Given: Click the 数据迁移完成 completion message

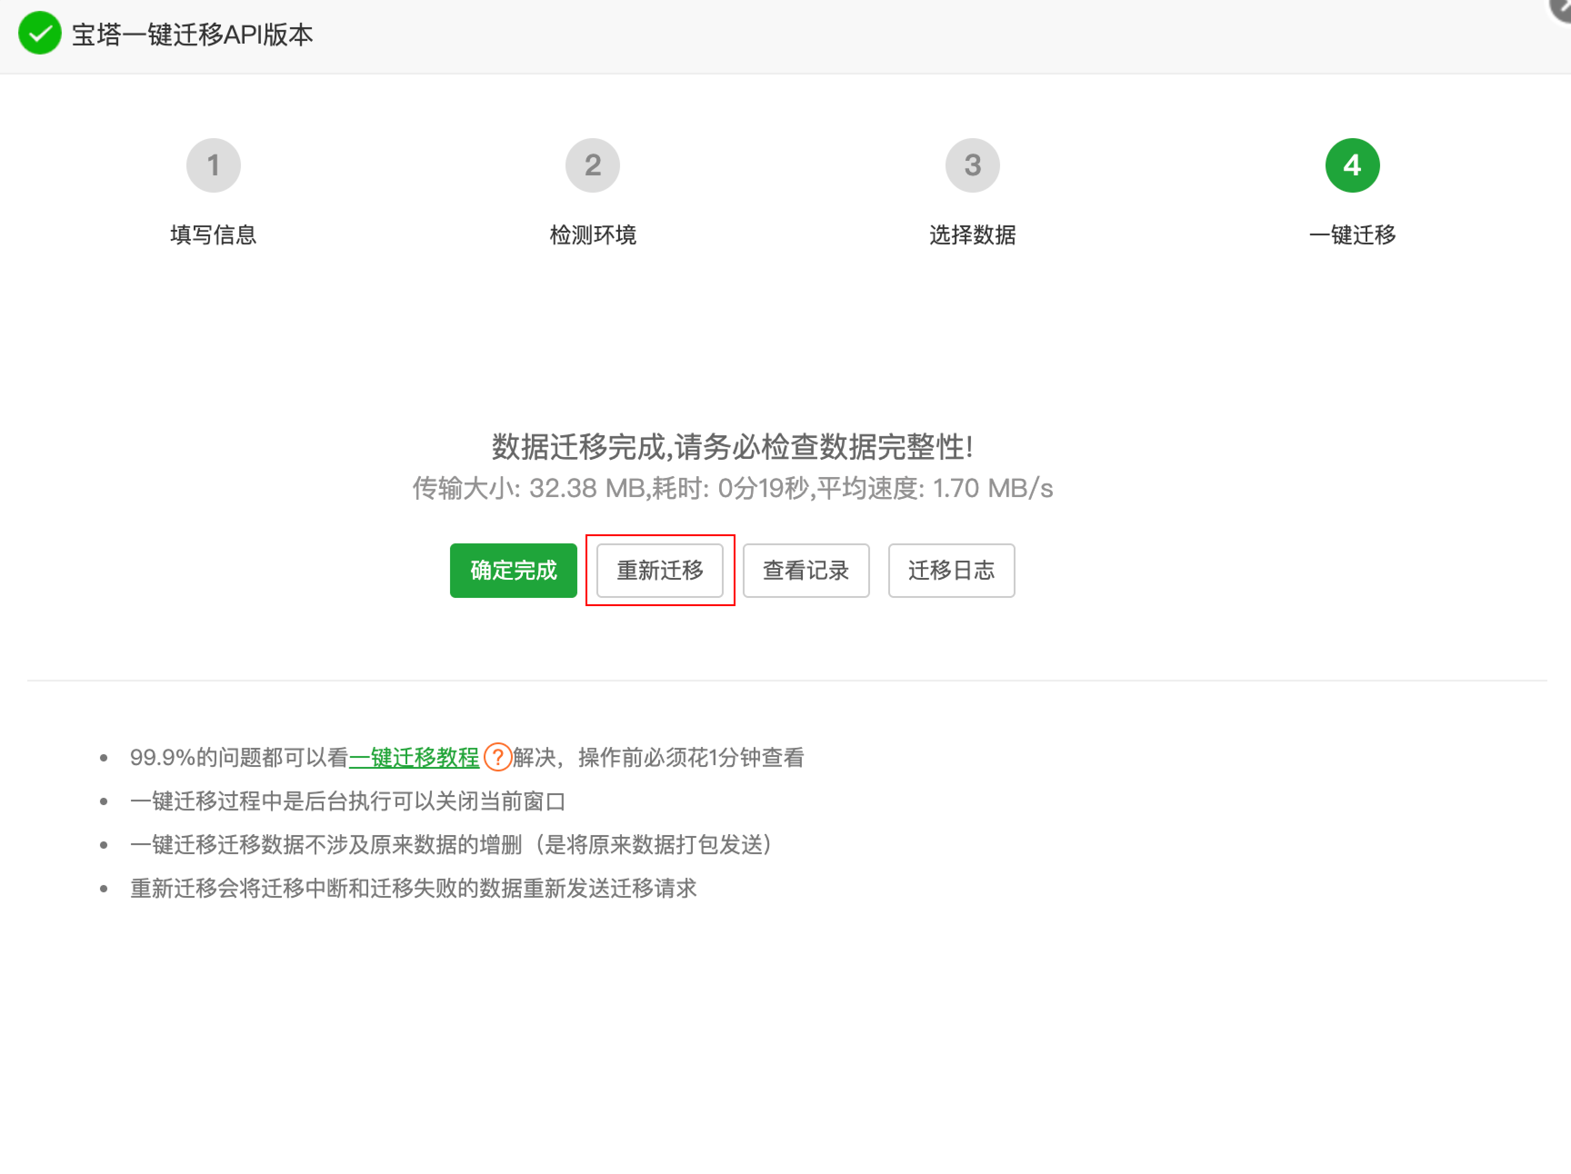Looking at the screenshot, I should tap(732, 447).
